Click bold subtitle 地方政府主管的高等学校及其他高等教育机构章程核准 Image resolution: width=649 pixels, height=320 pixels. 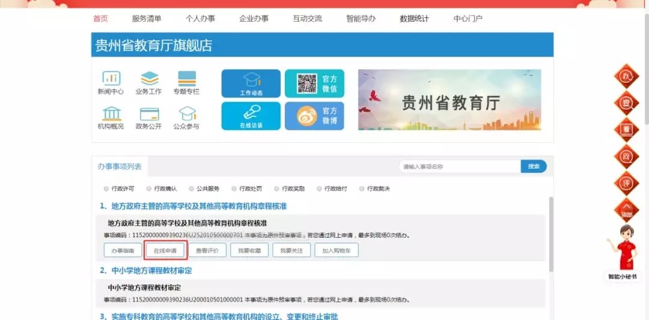tap(187, 223)
